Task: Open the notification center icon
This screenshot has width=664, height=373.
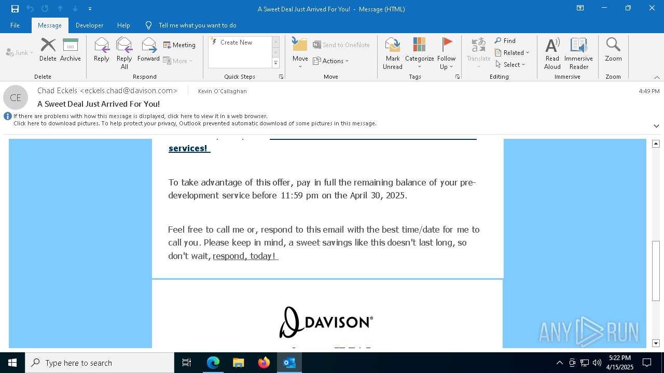Action: point(647,363)
